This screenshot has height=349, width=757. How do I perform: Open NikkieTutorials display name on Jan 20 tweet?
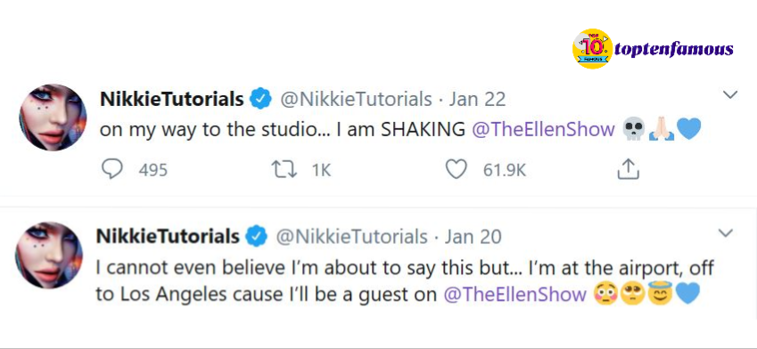click(168, 236)
